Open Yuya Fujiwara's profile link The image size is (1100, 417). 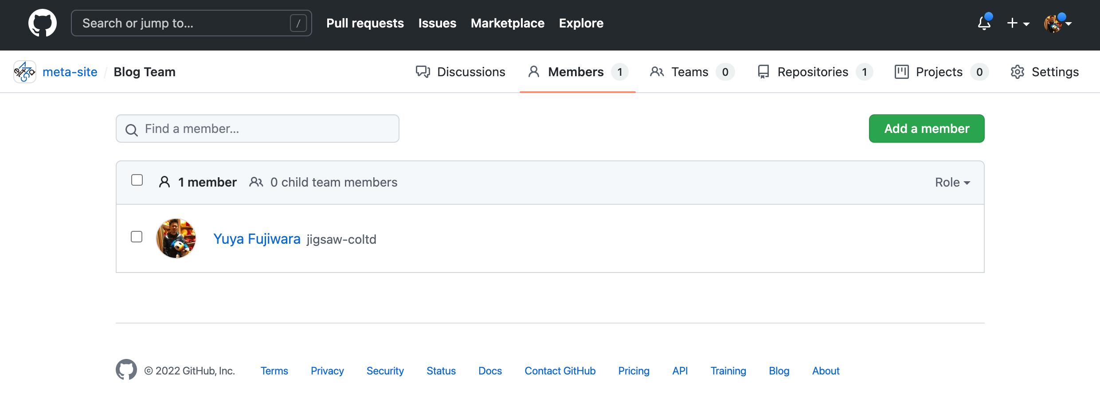coord(257,239)
